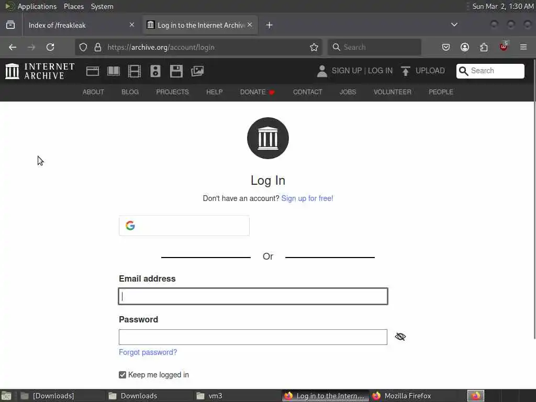Click the padlock site info icon

[98, 47]
